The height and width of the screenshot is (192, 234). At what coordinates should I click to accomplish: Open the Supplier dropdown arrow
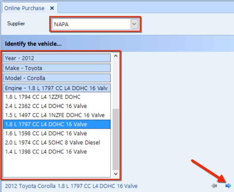tap(134, 24)
